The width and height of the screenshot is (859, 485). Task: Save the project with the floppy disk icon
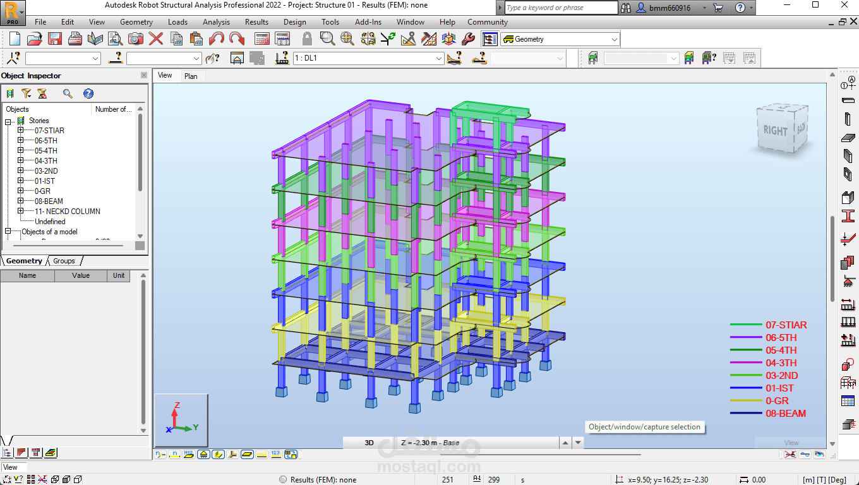[55, 39]
